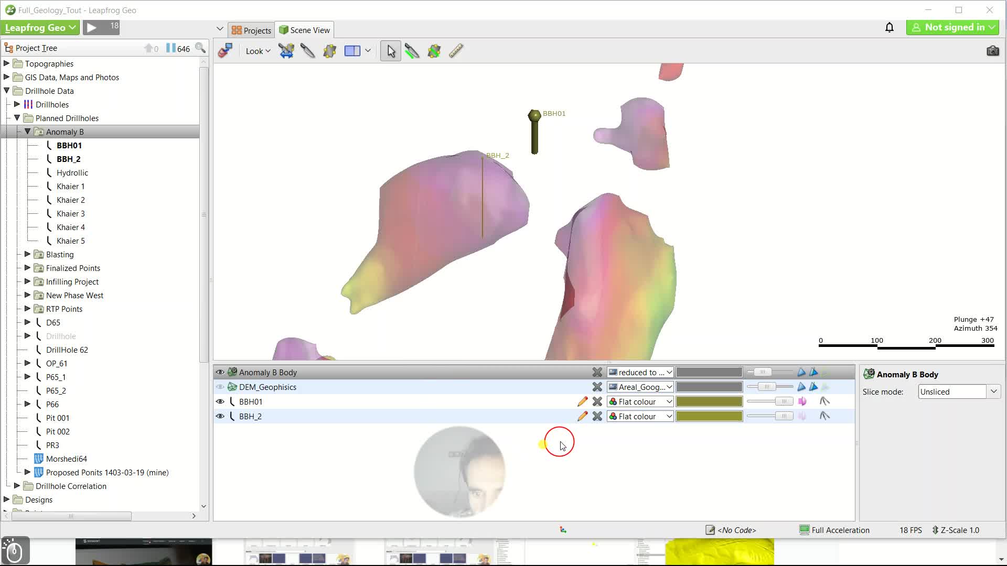Open the notifications bell
This screenshot has width=1007, height=566.
890,27
